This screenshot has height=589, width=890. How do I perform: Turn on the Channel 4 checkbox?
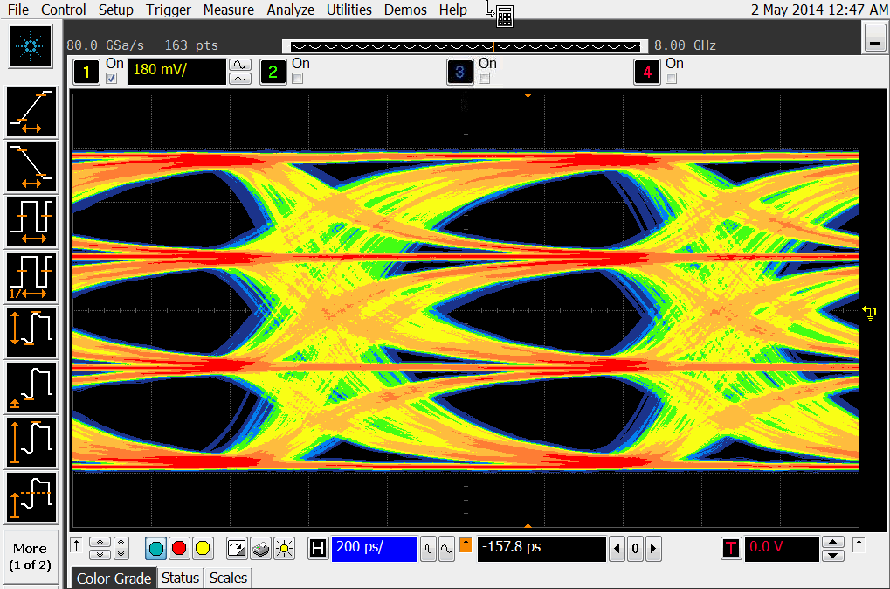pos(671,79)
